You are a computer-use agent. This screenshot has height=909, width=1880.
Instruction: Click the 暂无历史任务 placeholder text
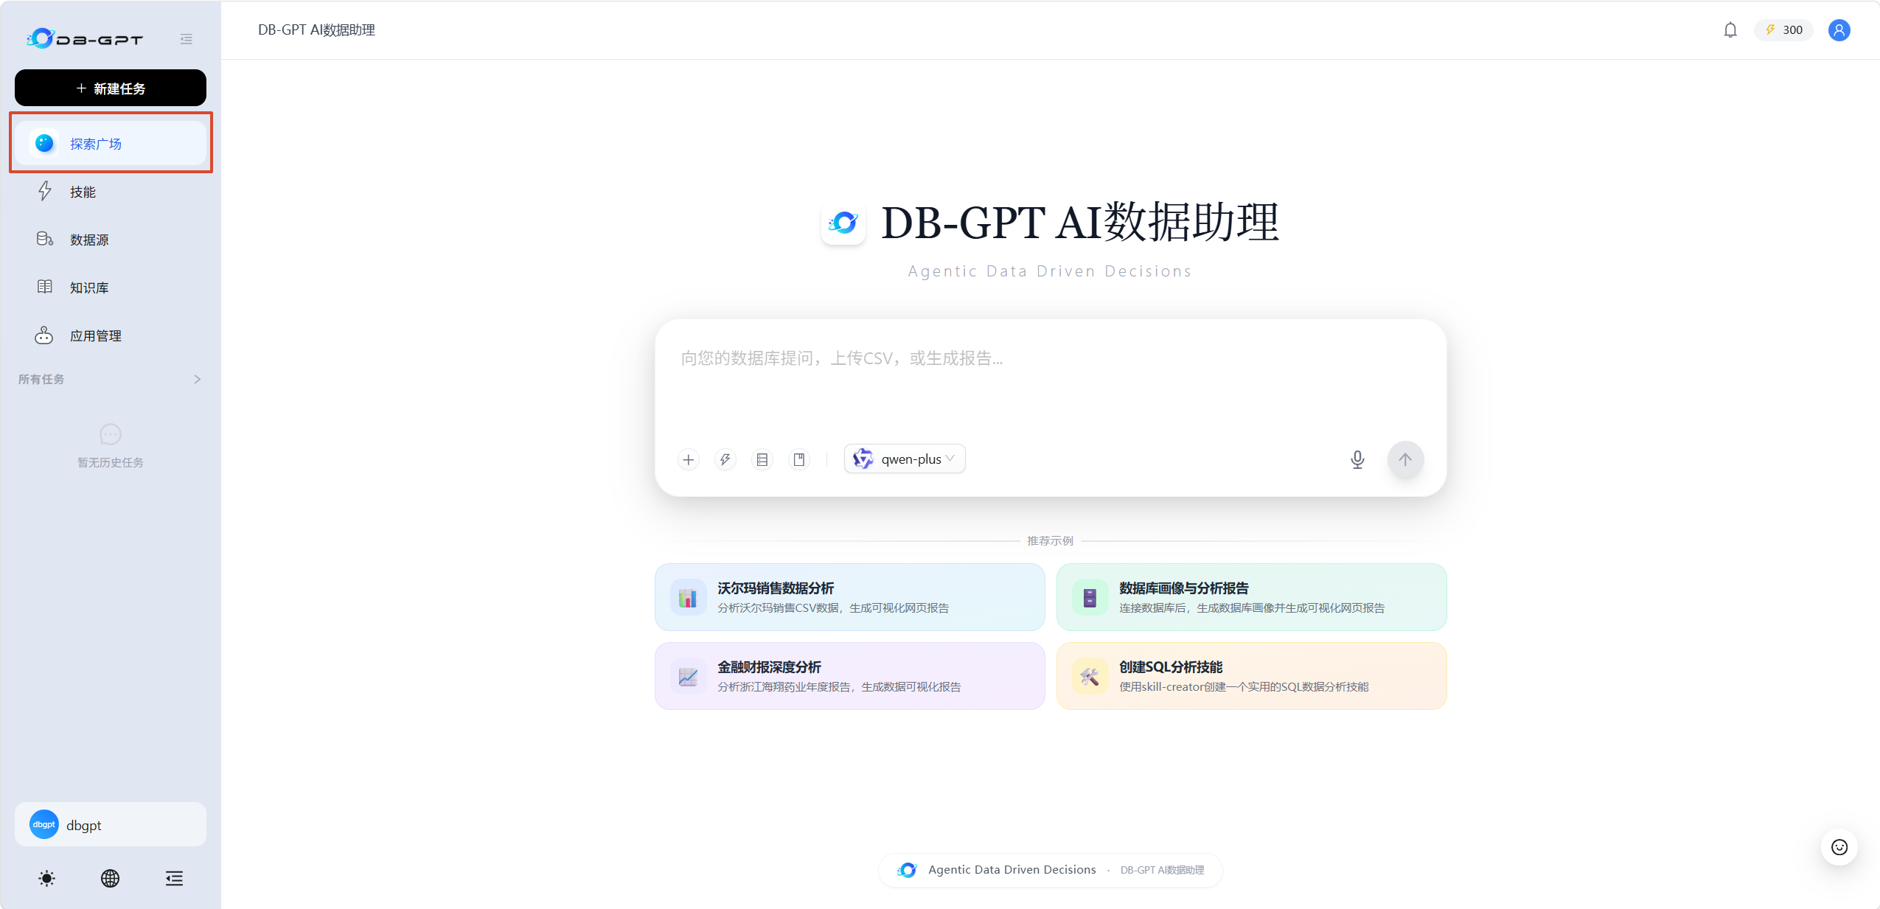(x=111, y=462)
